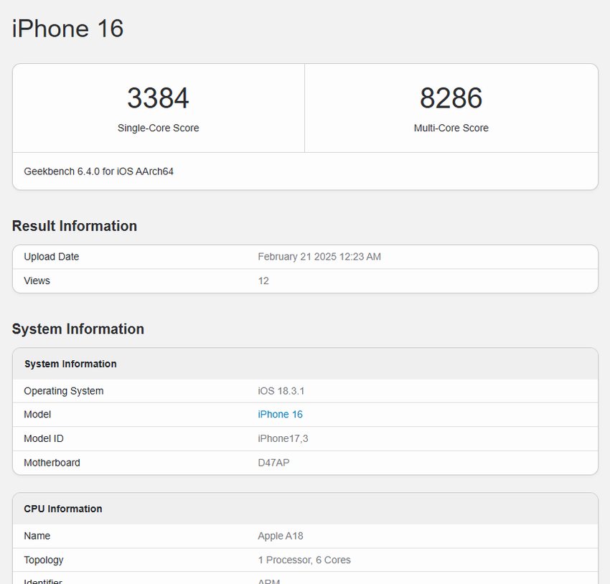Viewport: 610px width, 584px height.
Task: Select the Single-Core Score card
Action: [158, 108]
